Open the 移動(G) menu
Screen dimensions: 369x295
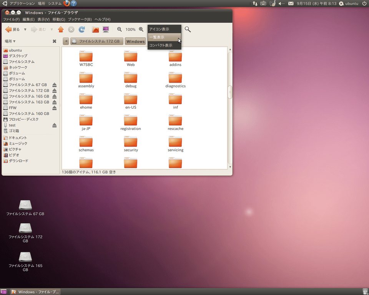click(x=59, y=19)
